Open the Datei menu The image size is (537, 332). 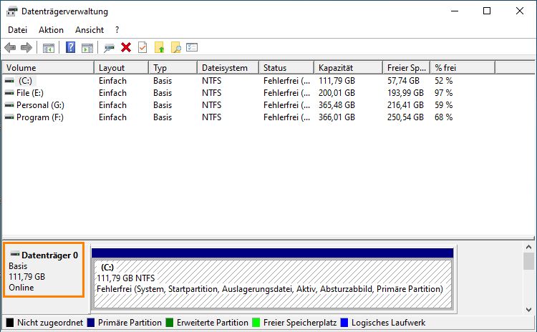[x=17, y=30]
